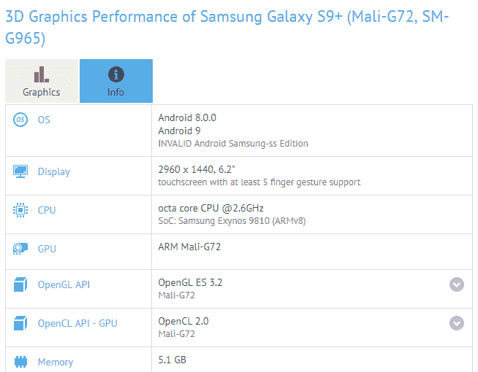Click the OpenCL API - GPU label
This screenshot has height=372, width=478.
[77, 323]
